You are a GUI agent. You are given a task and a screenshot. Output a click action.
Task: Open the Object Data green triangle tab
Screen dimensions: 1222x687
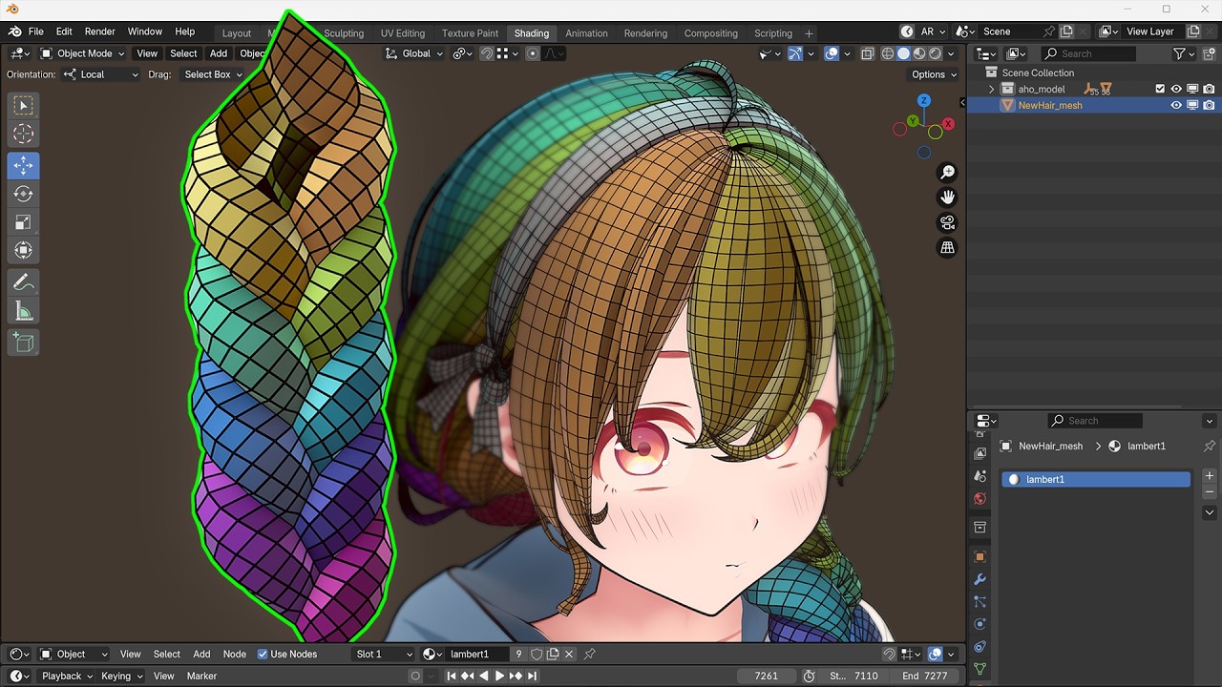point(980,670)
